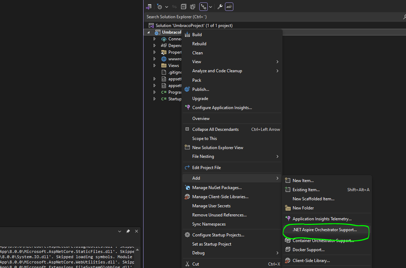Choose Pack from the context menu
Image resolution: width=406 pixels, height=268 pixels.
232,80
